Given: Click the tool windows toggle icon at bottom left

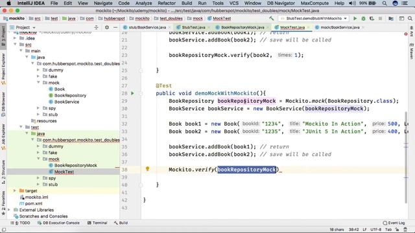Looking at the screenshot, I should [x=4, y=230].
